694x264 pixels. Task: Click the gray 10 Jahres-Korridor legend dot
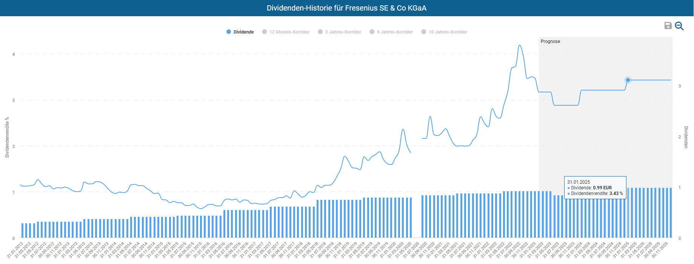point(424,32)
